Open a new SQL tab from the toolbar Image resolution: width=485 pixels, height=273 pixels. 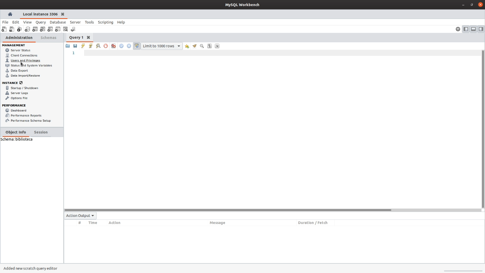coord(4,29)
